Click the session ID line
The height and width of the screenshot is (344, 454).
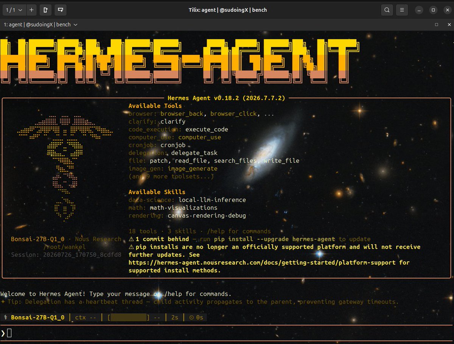click(66, 255)
